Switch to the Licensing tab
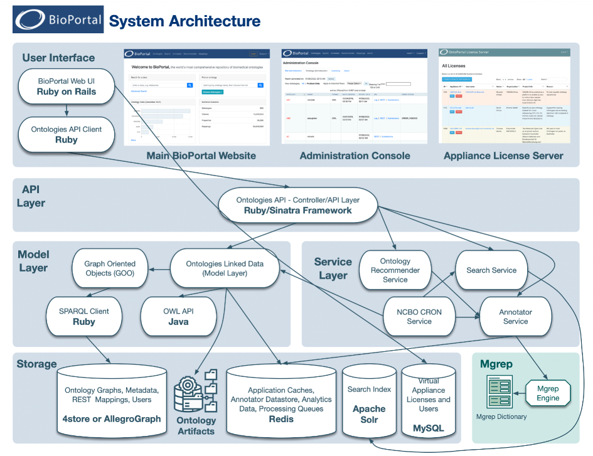593x456 pixels. [335, 71]
